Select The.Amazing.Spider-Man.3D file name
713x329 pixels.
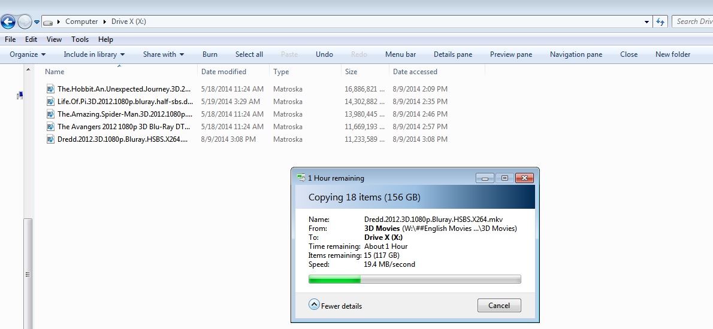[x=125, y=114]
